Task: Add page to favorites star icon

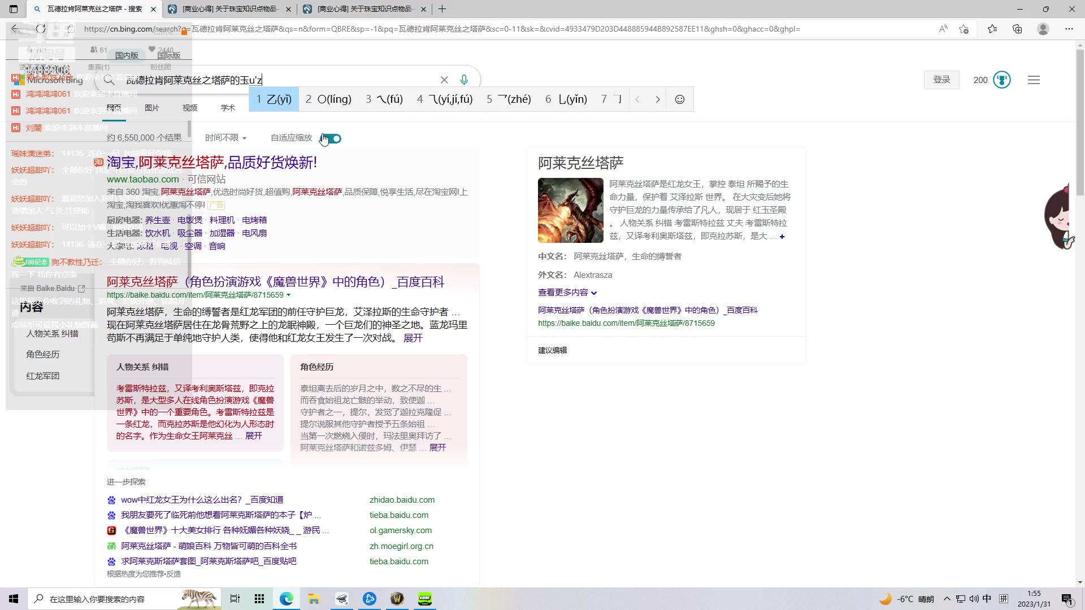Action: point(964,29)
